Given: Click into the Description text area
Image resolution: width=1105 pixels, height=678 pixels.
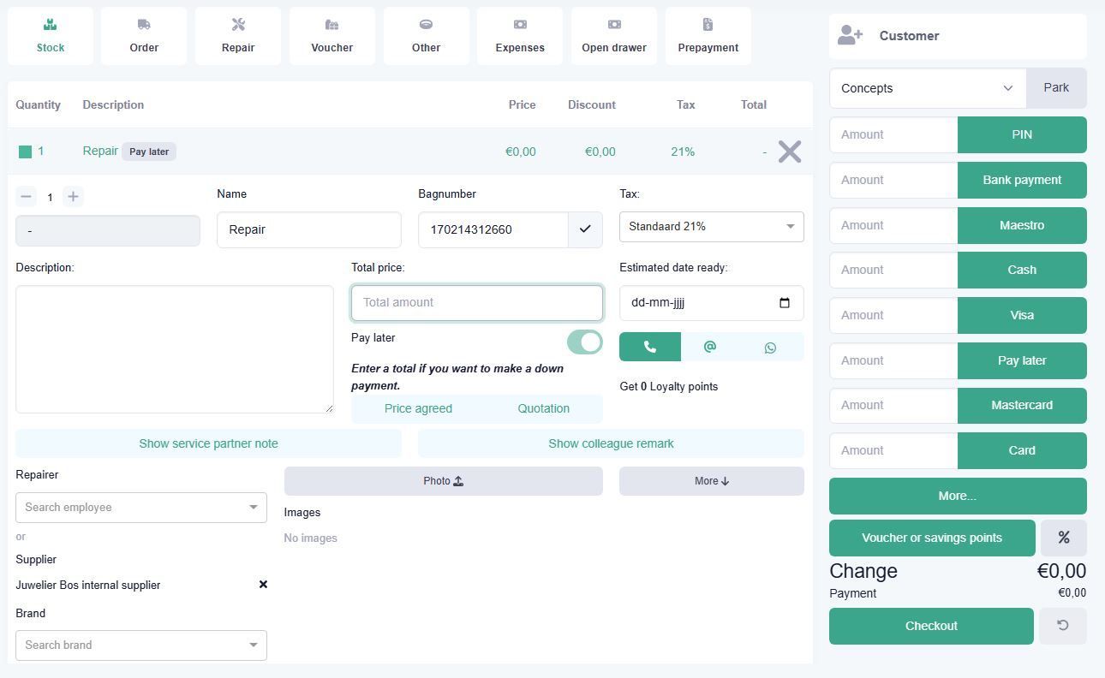Looking at the screenshot, I should (x=175, y=349).
